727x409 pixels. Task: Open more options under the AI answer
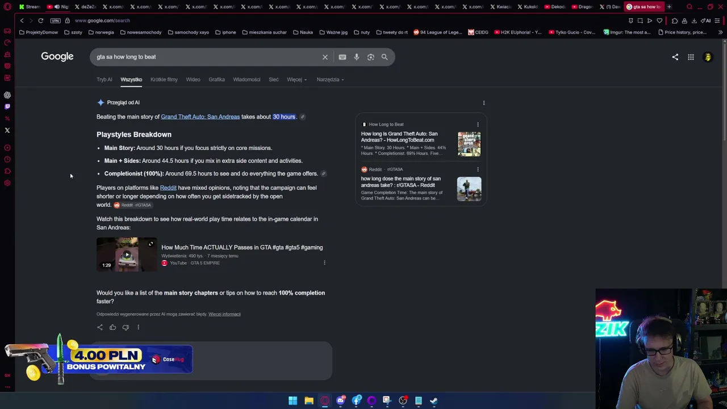[138, 327]
